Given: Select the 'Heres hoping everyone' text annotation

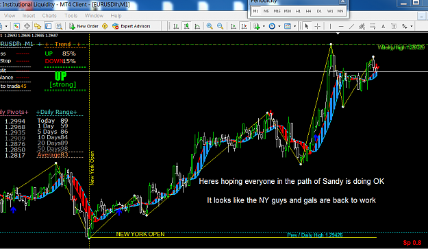Looking at the screenshot, I should 292,181.
